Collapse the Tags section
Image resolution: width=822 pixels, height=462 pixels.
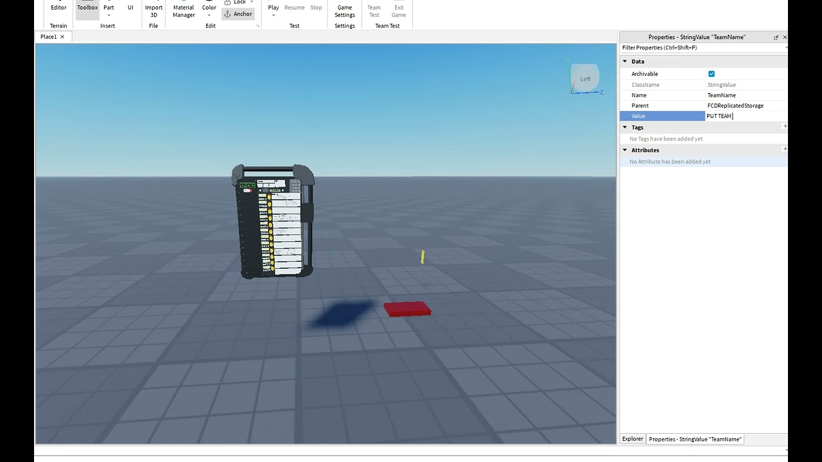click(x=625, y=127)
